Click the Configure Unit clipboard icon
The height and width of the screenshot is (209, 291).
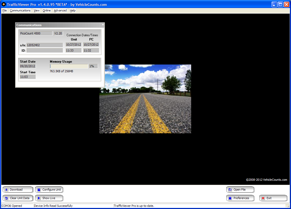pyautogui.click(x=39, y=190)
